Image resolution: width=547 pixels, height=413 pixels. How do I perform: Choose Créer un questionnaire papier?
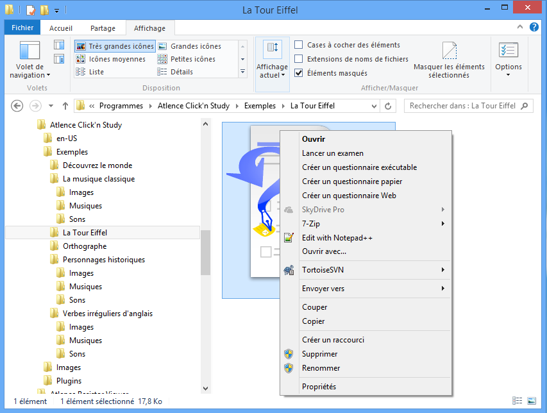[x=366, y=181]
